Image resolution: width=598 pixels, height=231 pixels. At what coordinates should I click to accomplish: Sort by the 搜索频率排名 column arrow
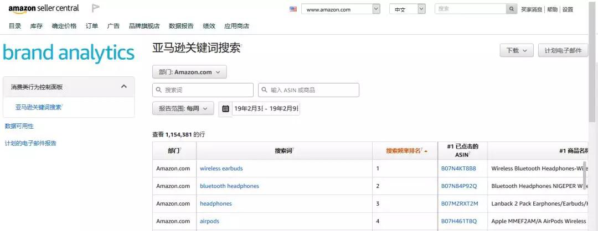tap(425, 151)
